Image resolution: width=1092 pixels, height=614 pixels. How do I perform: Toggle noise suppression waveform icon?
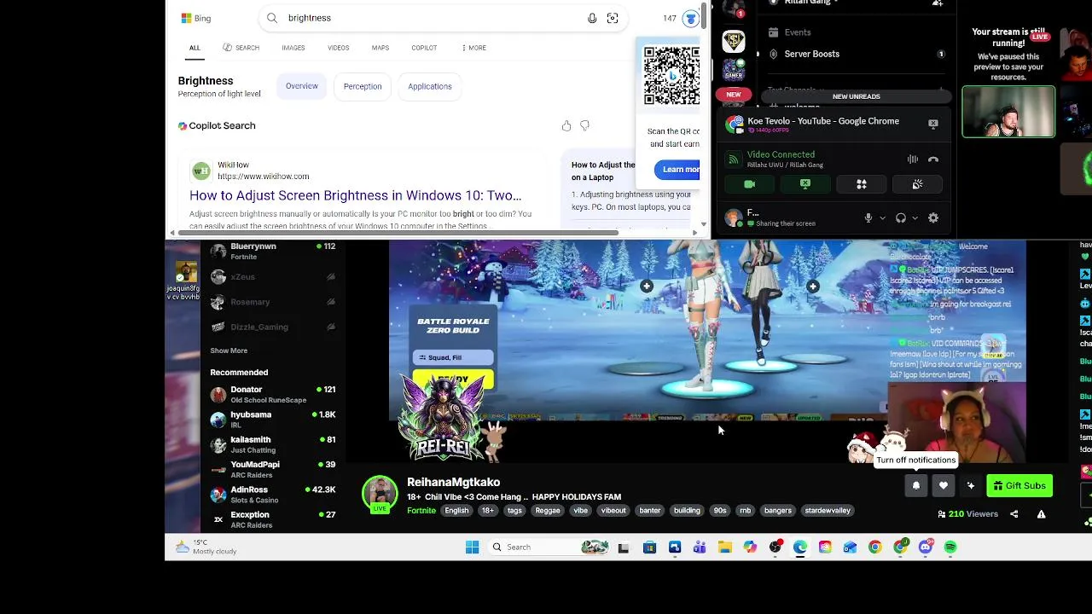pos(912,159)
